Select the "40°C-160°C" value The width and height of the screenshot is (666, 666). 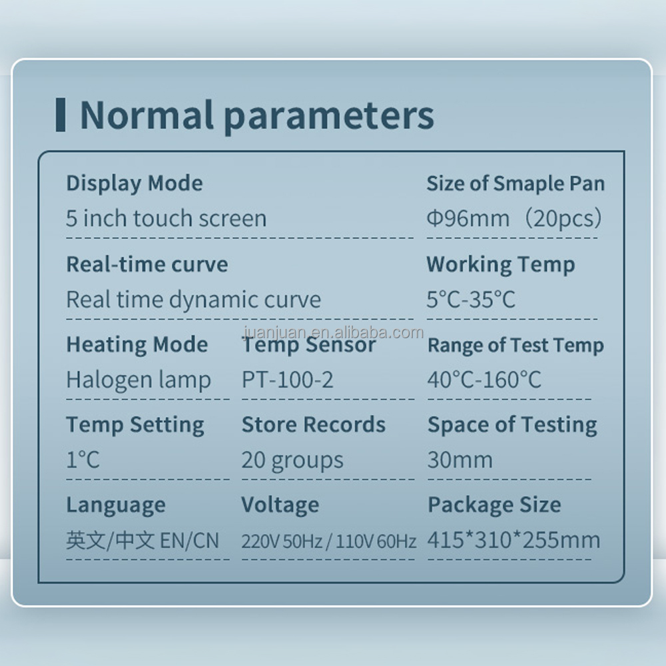(x=484, y=380)
